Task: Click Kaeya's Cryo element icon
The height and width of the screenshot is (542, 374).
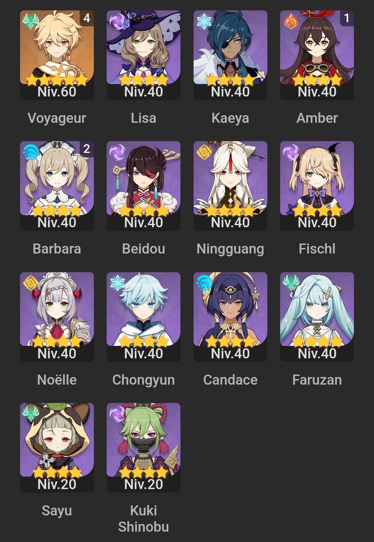Action: tap(204, 21)
